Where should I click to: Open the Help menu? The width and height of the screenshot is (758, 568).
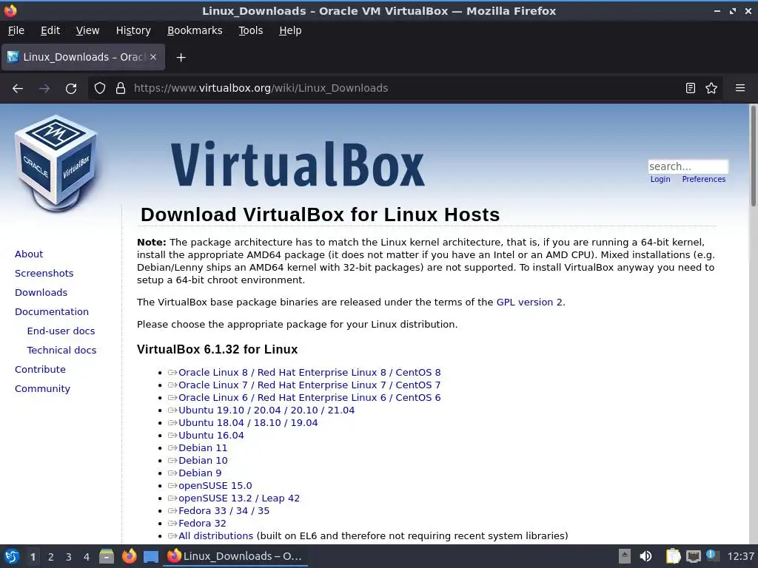(290, 30)
